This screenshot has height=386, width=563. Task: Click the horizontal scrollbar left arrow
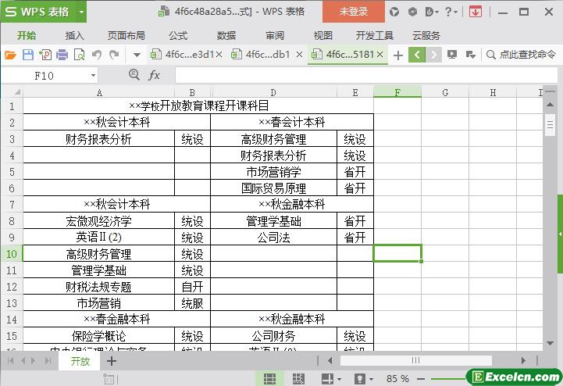click(330, 360)
